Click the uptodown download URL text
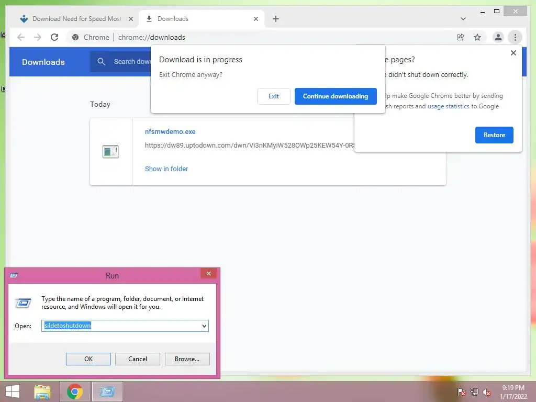The width and height of the screenshot is (536, 402). tap(250, 146)
